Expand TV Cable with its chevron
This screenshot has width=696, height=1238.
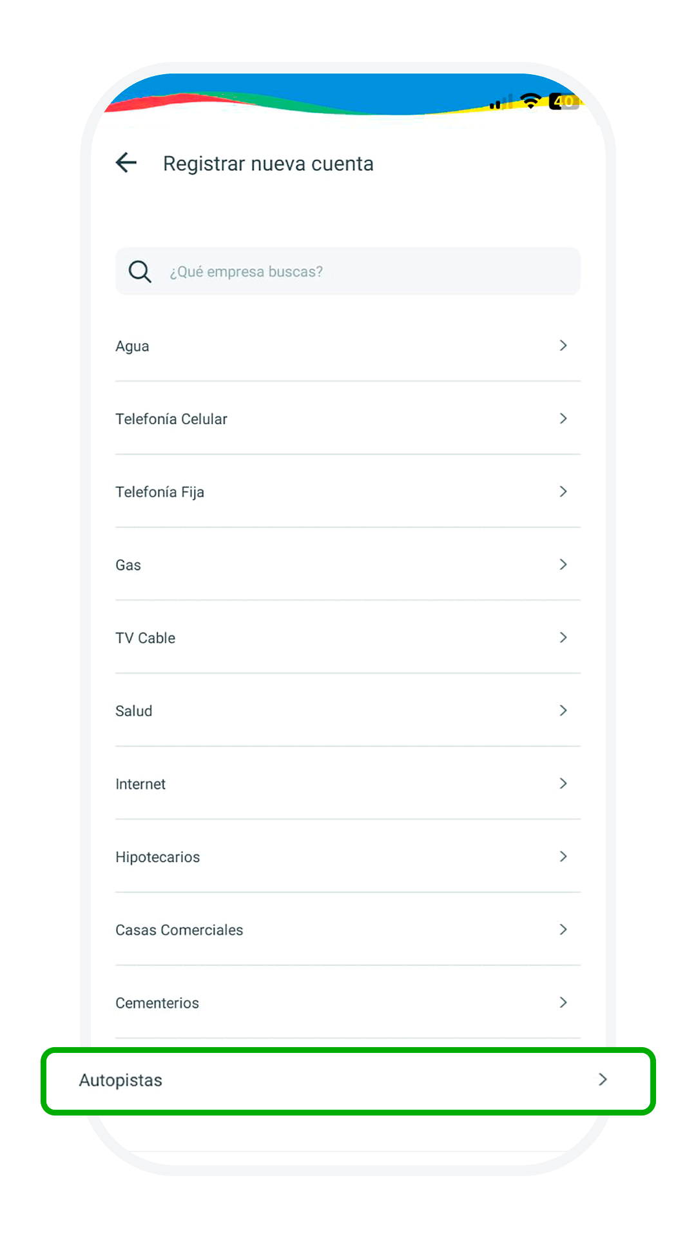(x=563, y=638)
